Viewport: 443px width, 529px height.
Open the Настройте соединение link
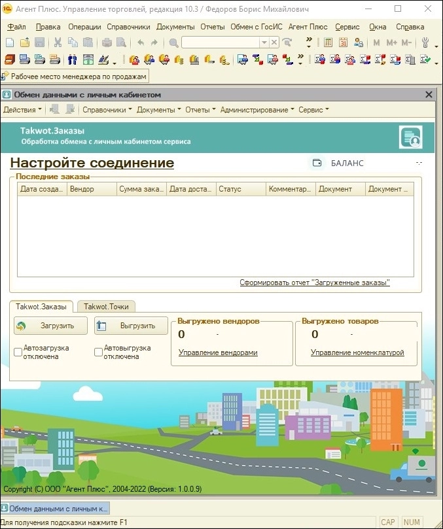coord(92,163)
